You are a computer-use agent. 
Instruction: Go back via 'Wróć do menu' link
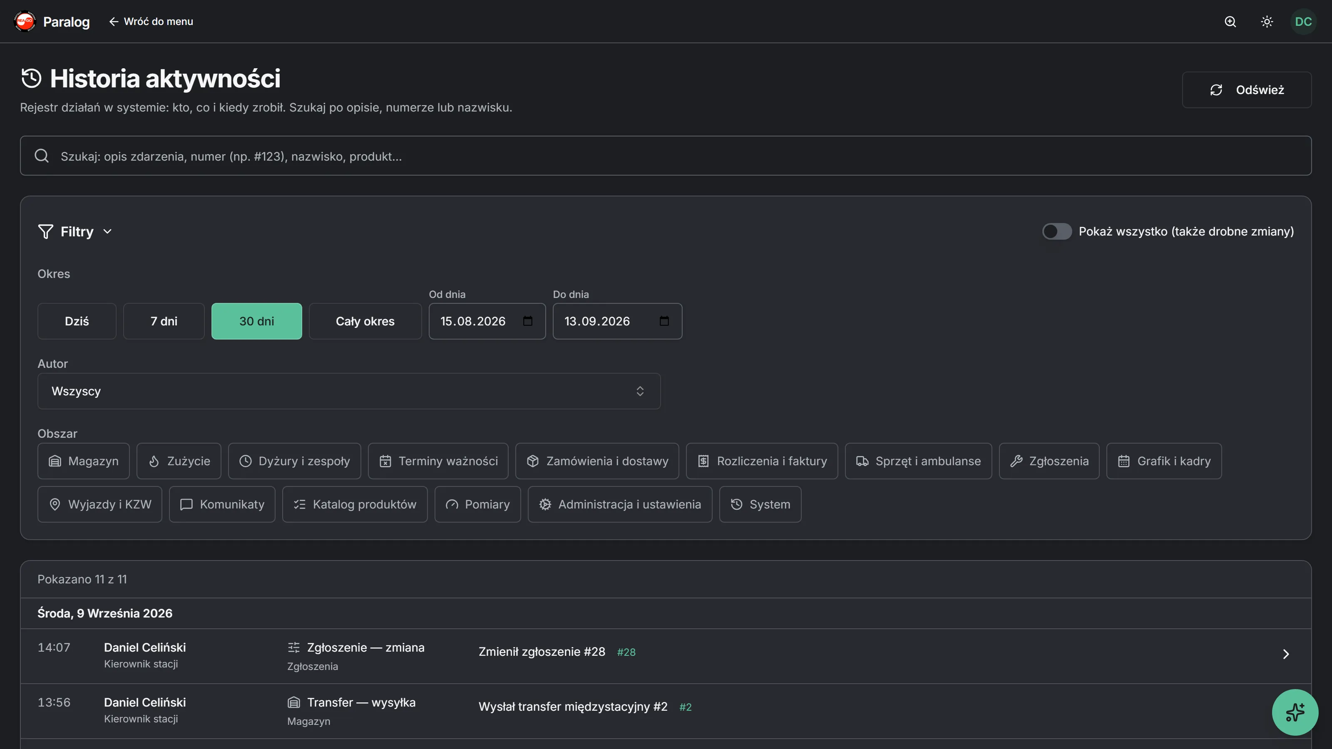pos(150,22)
